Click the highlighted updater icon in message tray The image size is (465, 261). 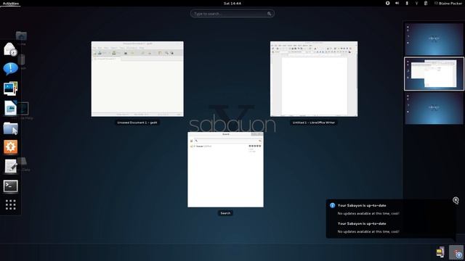pos(456,252)
